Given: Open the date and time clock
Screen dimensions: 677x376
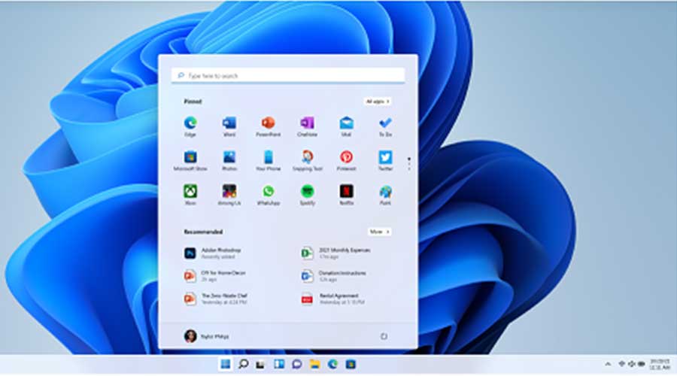Looking at the screenshot, I should click(x=660, y=364).
